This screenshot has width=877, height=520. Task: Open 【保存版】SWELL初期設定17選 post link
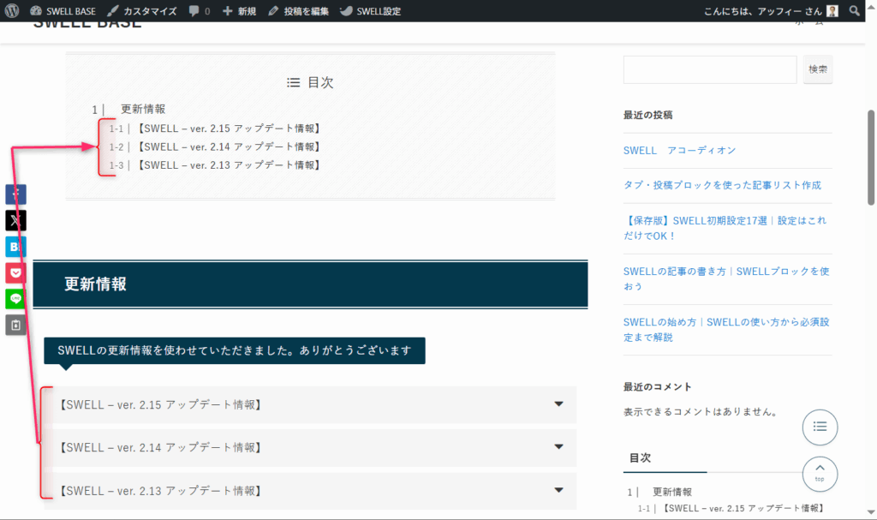pyautogui.click(x=725, y=228)
